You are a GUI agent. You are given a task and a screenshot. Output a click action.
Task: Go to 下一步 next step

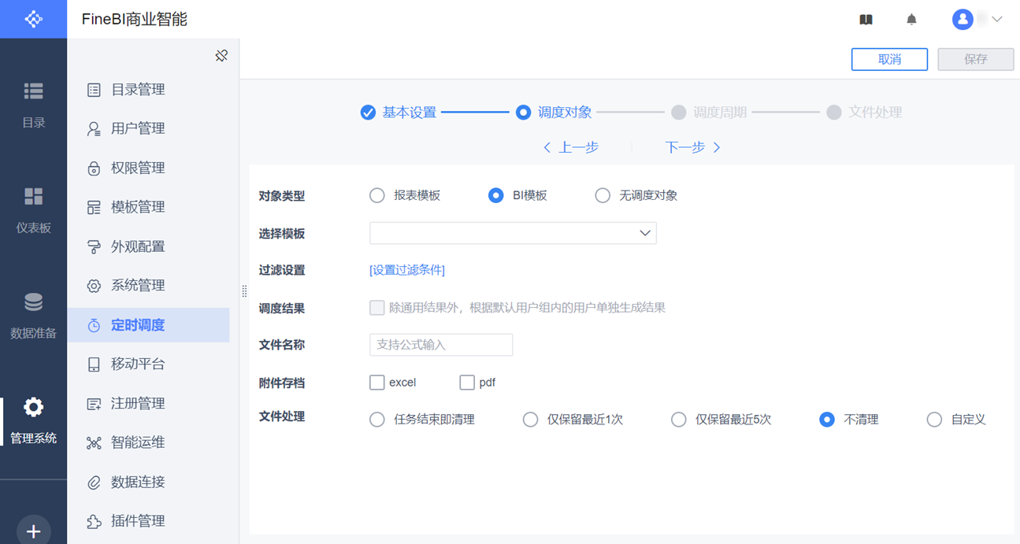pyautogui.click(x=692, y=147)
